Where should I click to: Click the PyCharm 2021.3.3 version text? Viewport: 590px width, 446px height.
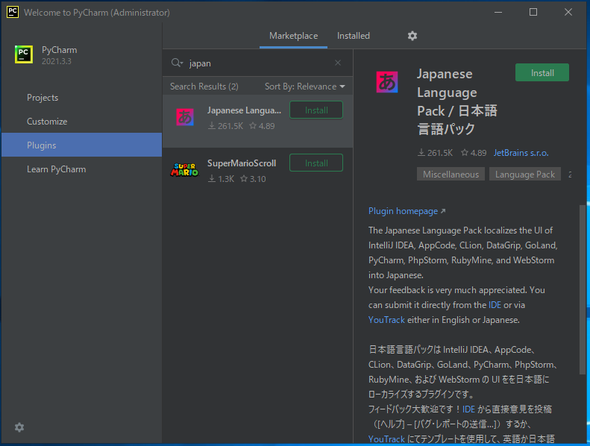coord(57,61)
